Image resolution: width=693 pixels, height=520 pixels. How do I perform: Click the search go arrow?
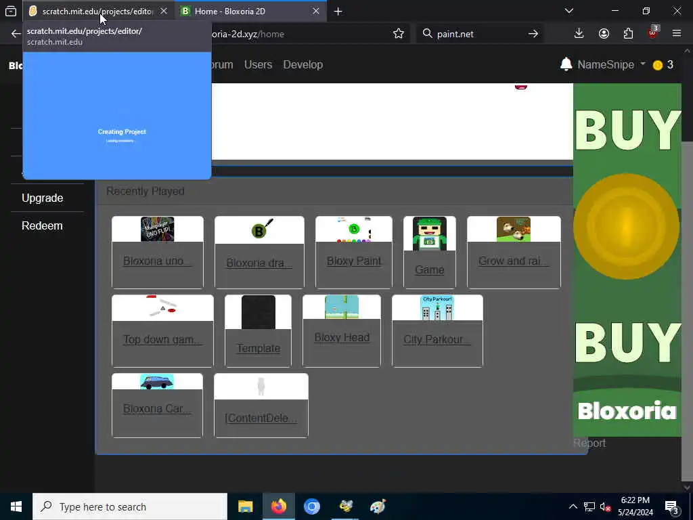click(x=533, y=34)
